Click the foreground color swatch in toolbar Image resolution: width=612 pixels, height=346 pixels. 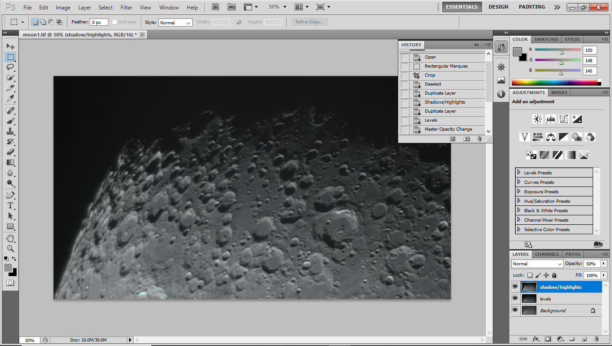pyautogui.click(x=8, y=268)
